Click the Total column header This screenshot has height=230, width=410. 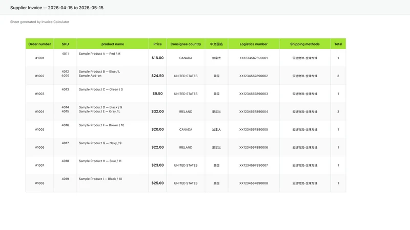coord(338,44)
